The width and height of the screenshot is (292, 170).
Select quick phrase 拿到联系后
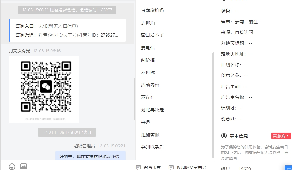click(x=152, y=147)
